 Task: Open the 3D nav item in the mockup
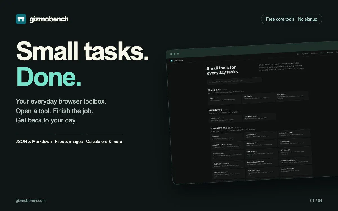click(298, 54)
